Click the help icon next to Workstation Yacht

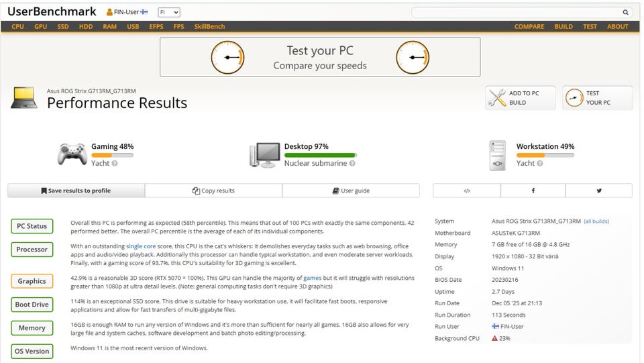(539, 164)
